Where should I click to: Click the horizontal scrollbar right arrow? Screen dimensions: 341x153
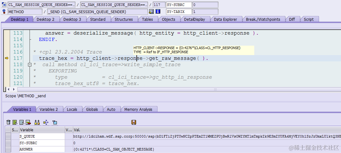(14, 89)
